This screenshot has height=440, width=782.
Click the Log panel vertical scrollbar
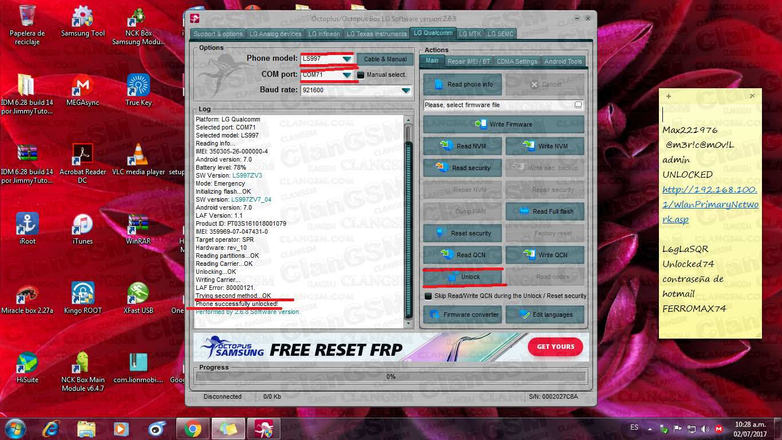coord(409,222)
